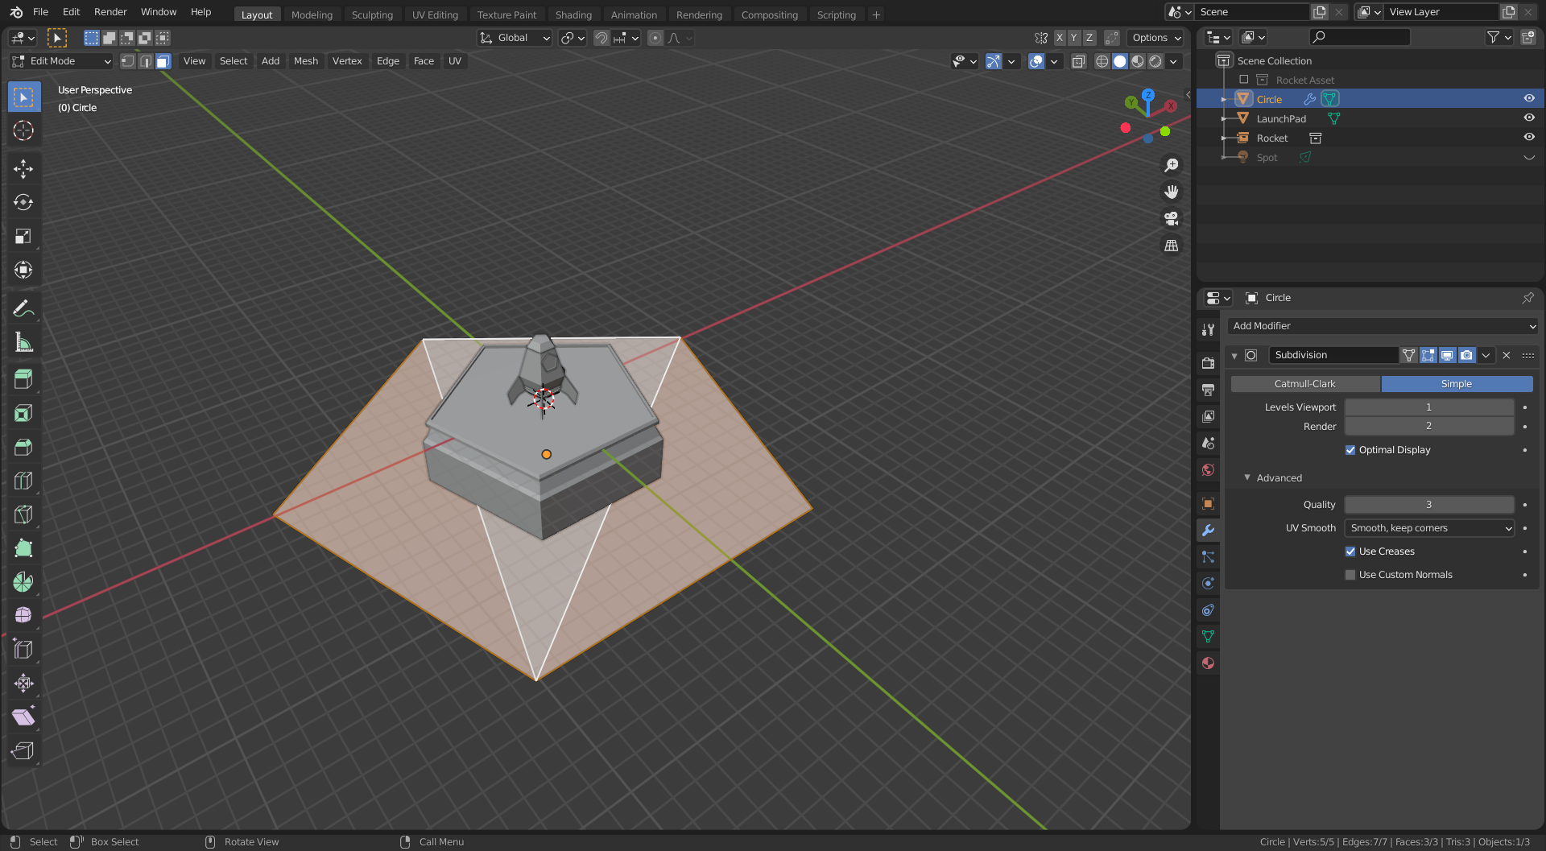Open the Vertex menu in viewport header

pyautogui.click(x=347, y=61)
